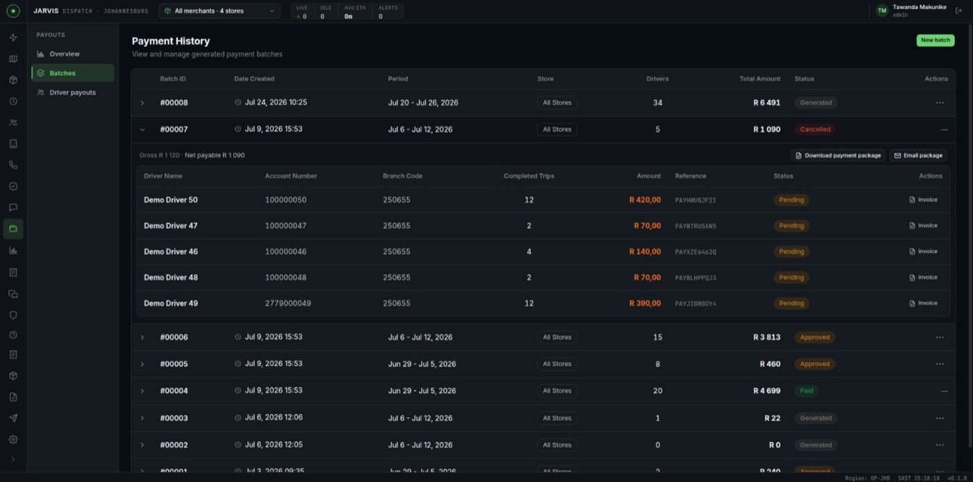
Task: Open the paper plane sidebar icon
Action: (13, 418)
